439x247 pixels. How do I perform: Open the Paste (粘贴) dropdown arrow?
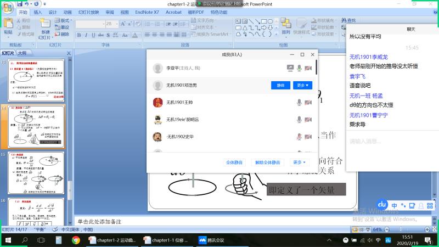8,37
